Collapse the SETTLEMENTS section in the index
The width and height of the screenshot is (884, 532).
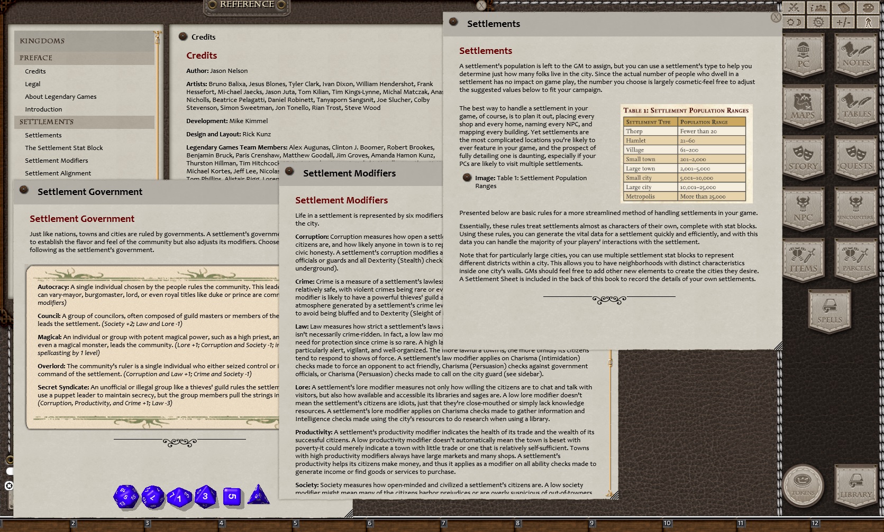45,122
